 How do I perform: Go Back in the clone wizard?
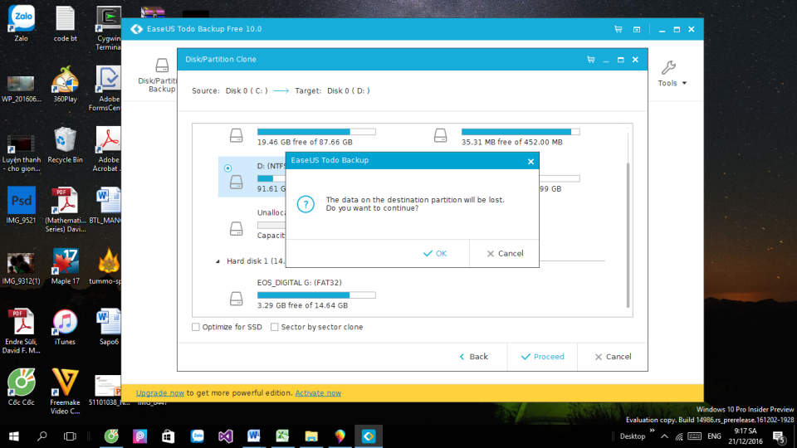474,357
